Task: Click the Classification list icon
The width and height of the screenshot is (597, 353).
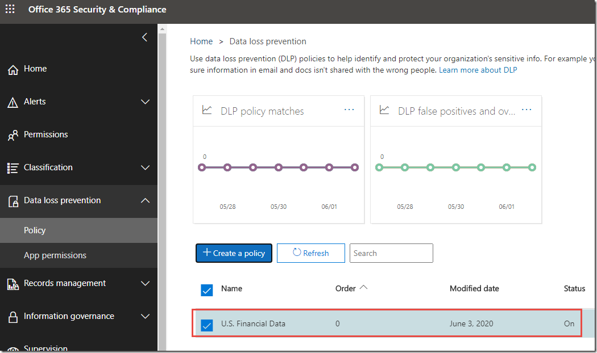Action: point(13,168)
